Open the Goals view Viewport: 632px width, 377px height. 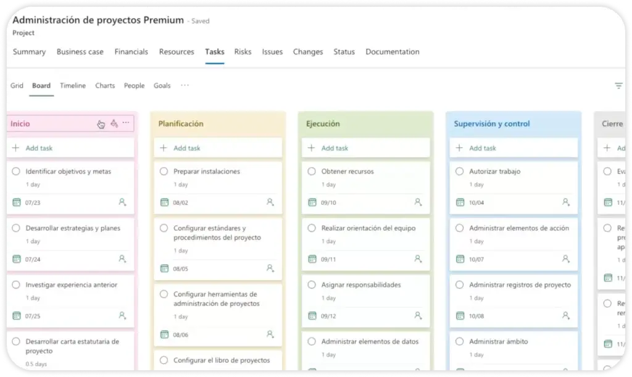(x=162, y=85)
